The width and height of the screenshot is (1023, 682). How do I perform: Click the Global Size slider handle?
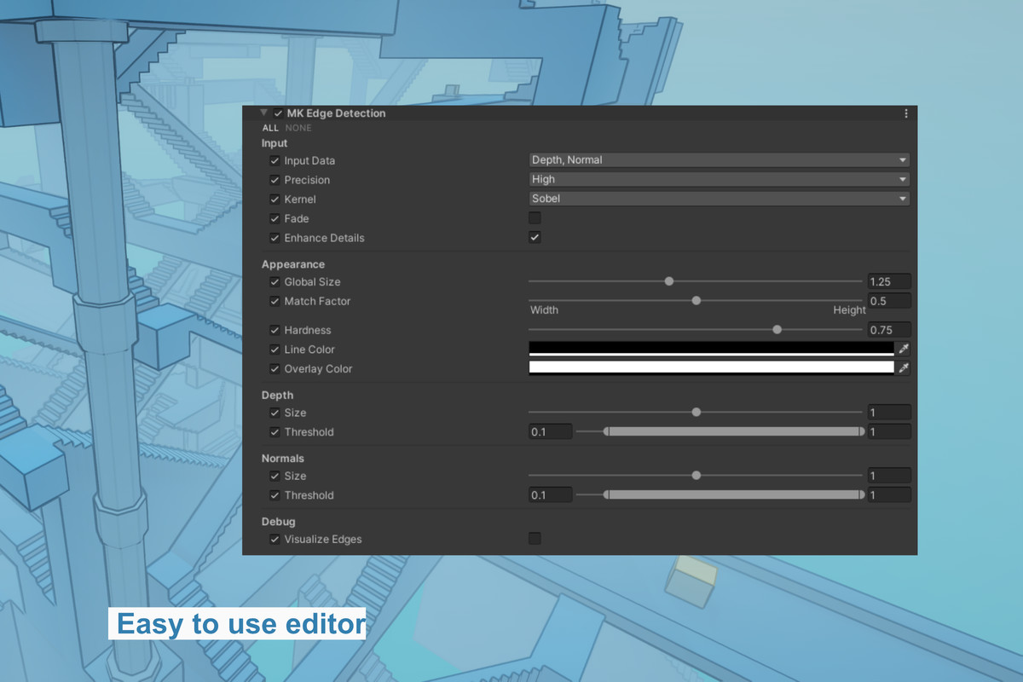pos(669,280)
